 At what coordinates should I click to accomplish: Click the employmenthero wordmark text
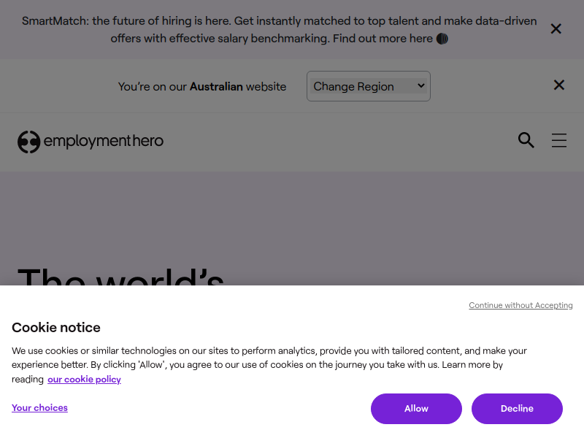104,141
